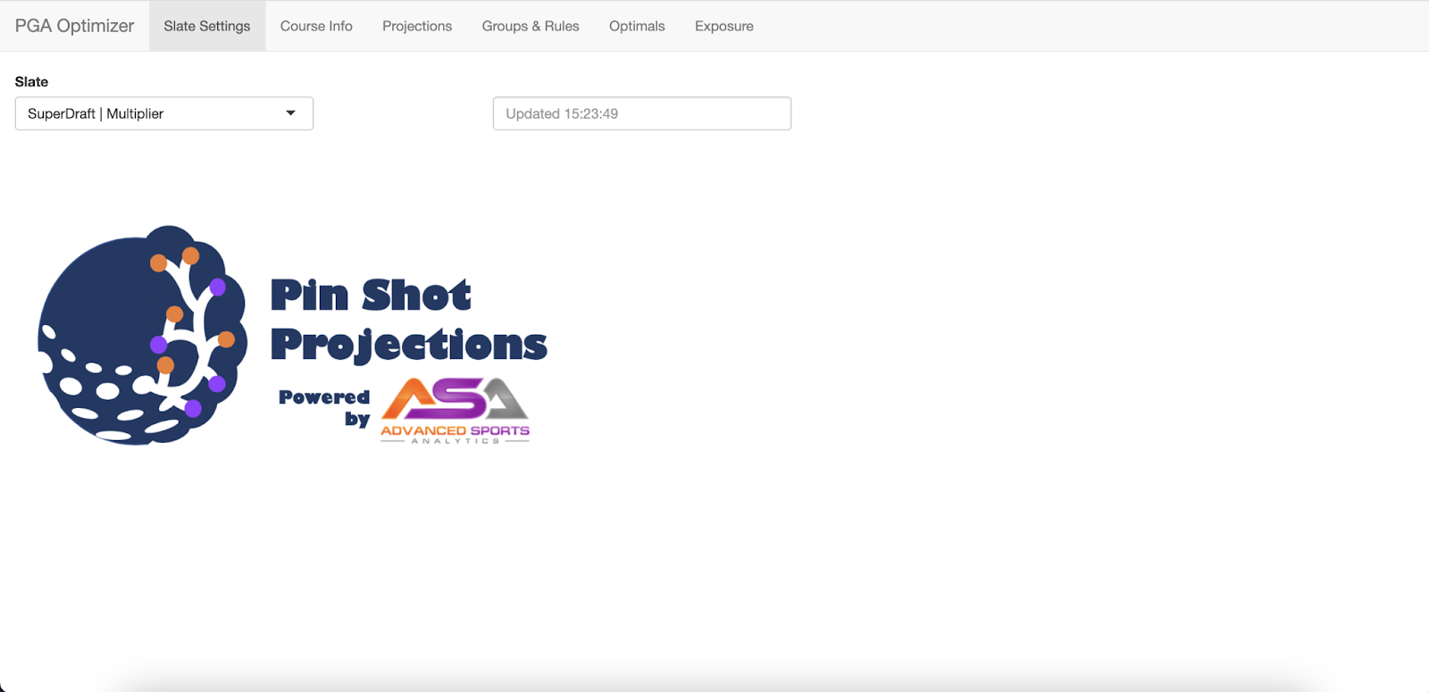View the Optimals tab

tap(637, 26)
